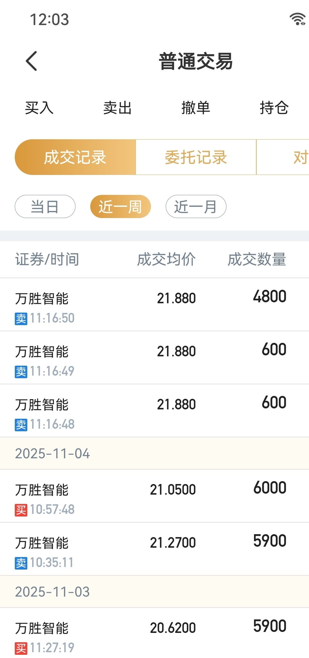Select the 近一周 filter pill

click(120, 206)
